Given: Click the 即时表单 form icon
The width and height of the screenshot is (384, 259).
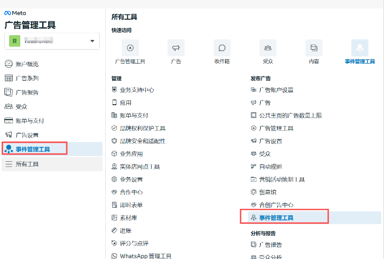Looking at the screenshot, I should (x=114, y=205).
